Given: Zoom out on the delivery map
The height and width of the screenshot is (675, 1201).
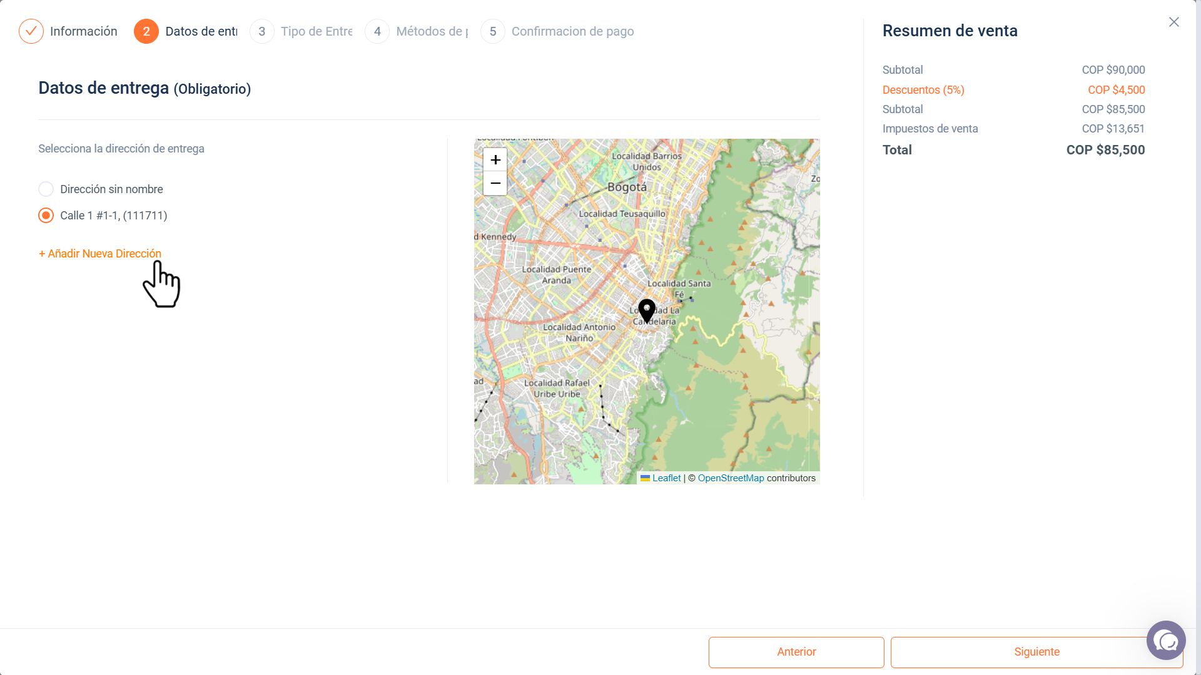Looking at the screenshot, I should pyautogui.click(x=495, y=183).
